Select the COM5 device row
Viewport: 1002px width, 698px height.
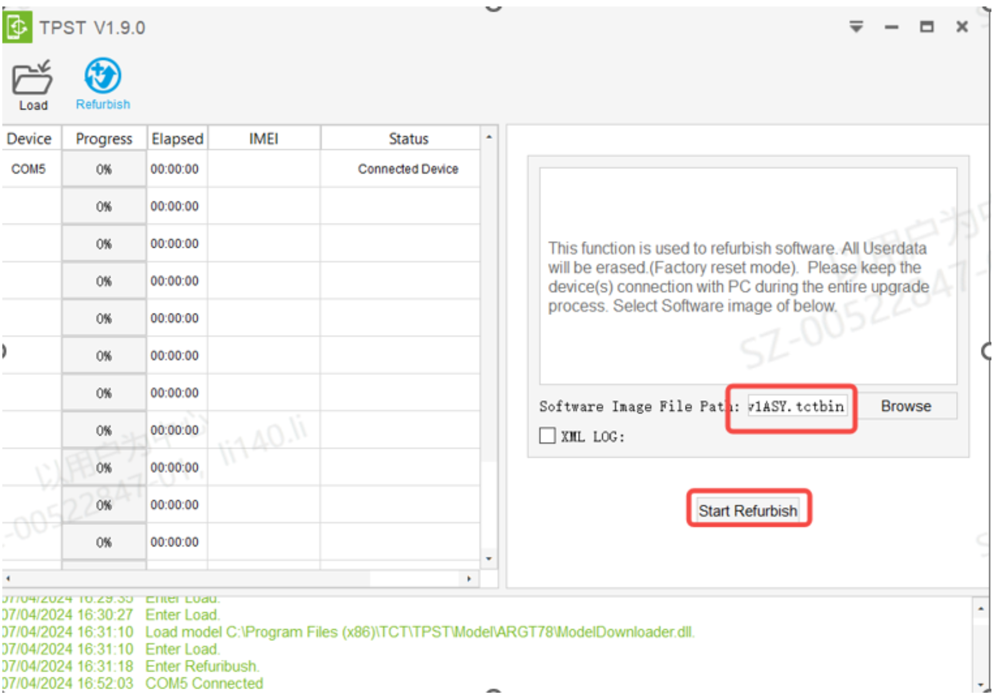click(28, 169)
